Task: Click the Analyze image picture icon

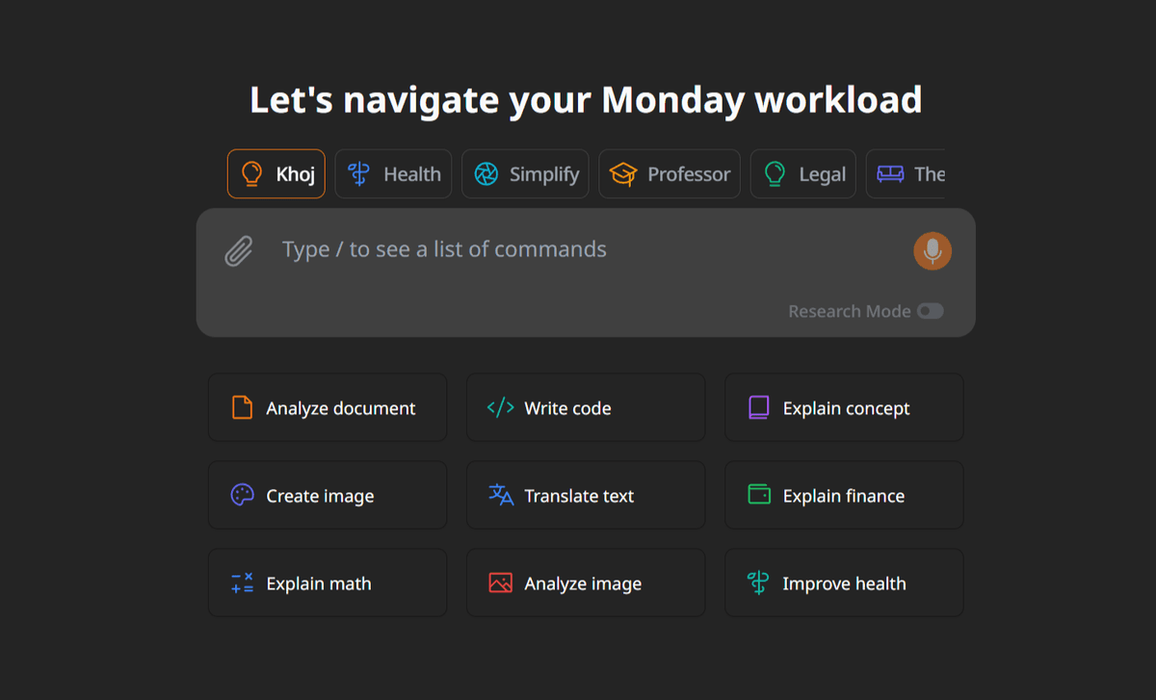Action: click(501, 583)
